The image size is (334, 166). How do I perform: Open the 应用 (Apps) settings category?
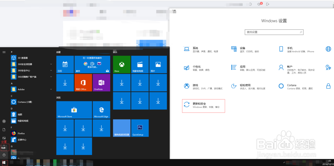tap(248, 68)
